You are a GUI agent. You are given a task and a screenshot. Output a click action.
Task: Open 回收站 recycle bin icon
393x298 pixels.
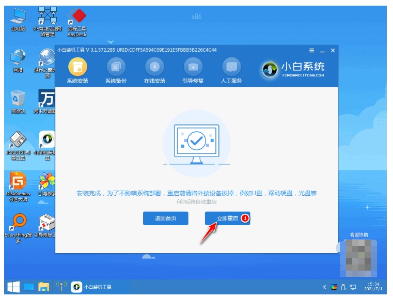[18, 102]
